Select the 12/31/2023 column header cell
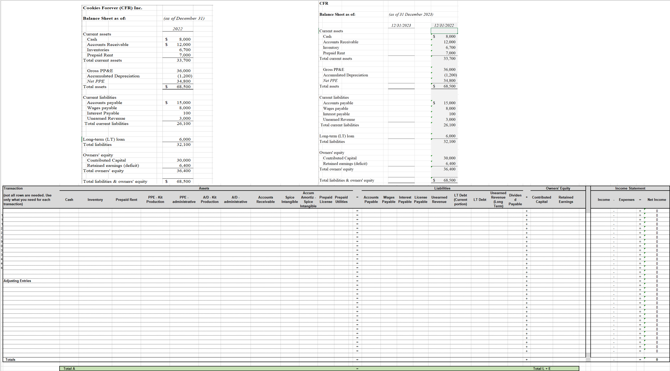The image size is (670, 371). tap(401, 25)
